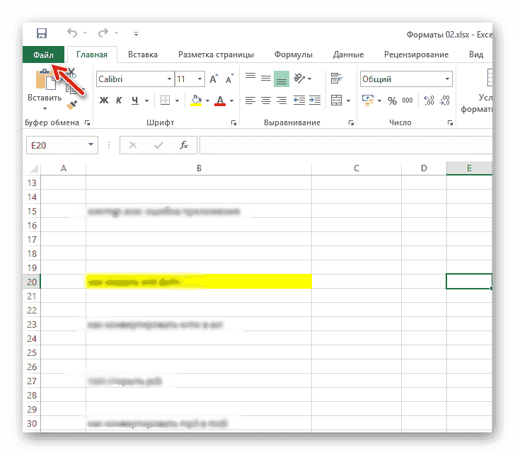Align text to middle of cell
515x455 pixels.
click(x=266, y=79)
